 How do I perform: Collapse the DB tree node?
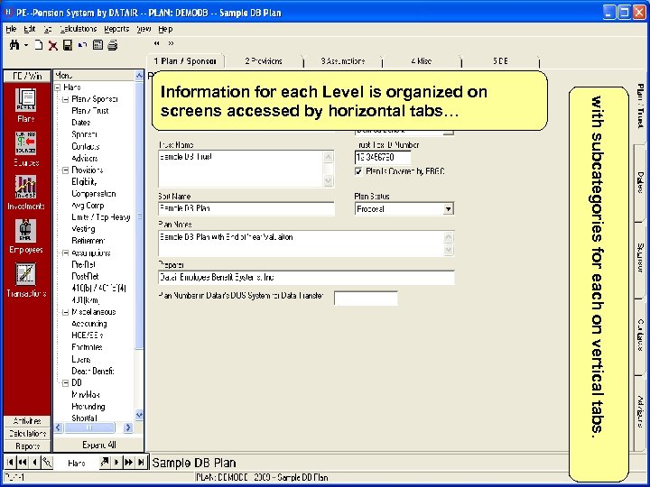pyautogui.click(x=66, y=383)
